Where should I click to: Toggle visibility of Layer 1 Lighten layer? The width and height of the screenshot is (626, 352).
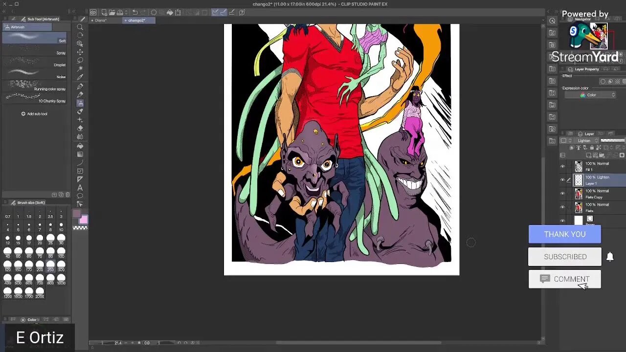[x=562, y=180]
